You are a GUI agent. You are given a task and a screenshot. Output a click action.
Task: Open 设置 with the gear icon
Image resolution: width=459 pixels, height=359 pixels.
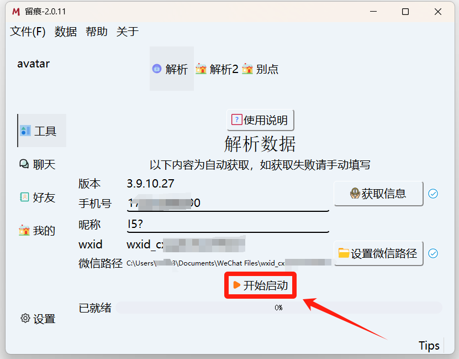[x=38, y=319]
